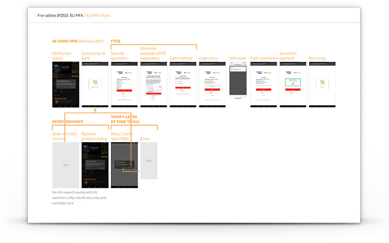Click the 'SMS code' label

pos(238,58)
